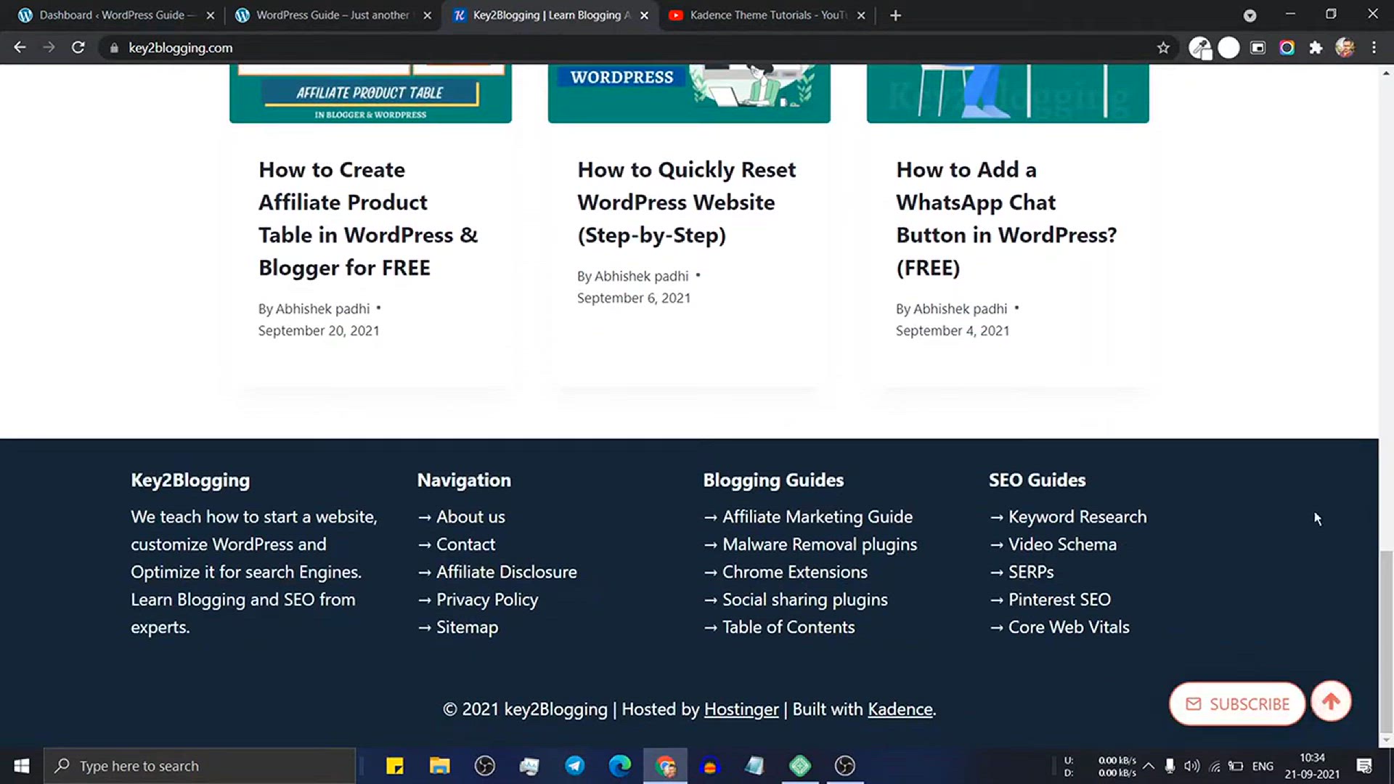
Task: Open the Windows Start menu
Action: pyautogui.click(x=22, y=766)
